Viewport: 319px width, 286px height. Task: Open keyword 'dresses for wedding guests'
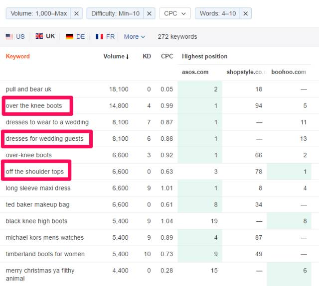[44, 138]
